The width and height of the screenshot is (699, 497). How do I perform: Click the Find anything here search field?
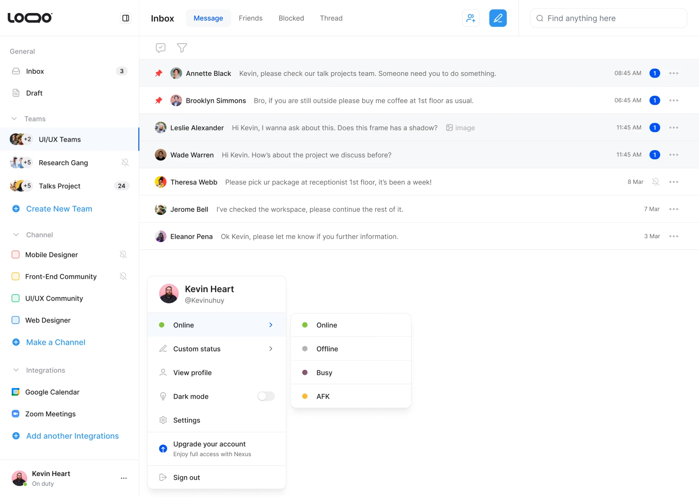click(x=608, y=18)
